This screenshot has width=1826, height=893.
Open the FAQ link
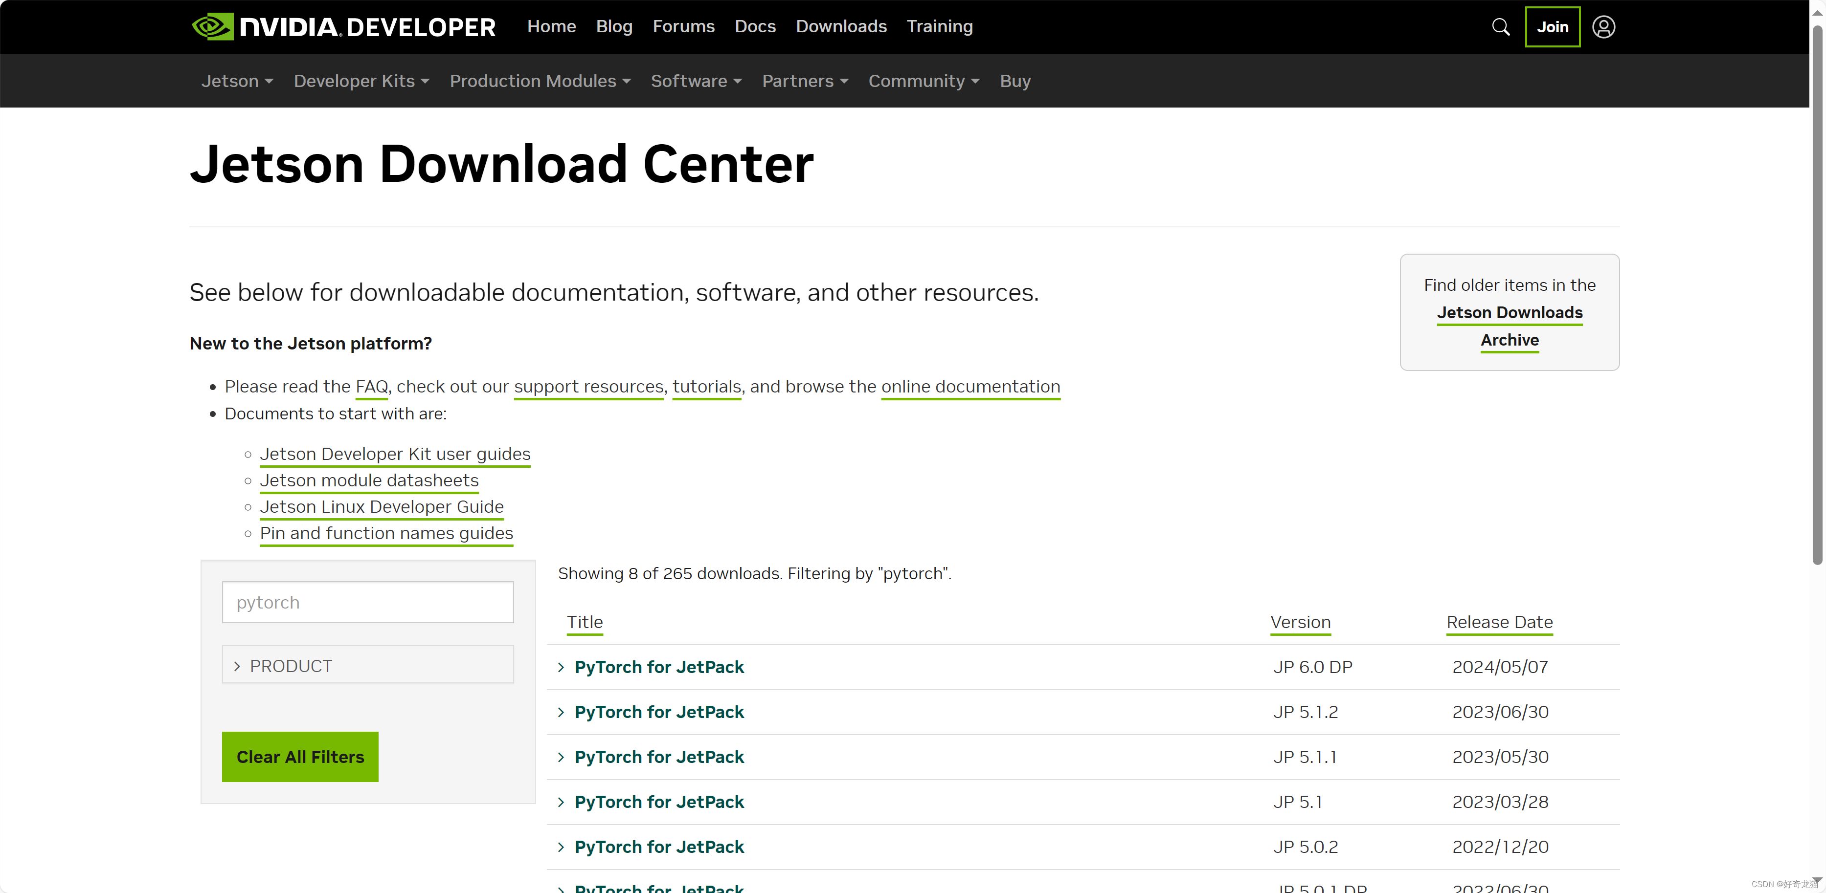371,387
